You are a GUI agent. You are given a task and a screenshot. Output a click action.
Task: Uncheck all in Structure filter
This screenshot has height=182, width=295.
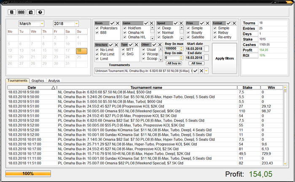coord(116,45)
